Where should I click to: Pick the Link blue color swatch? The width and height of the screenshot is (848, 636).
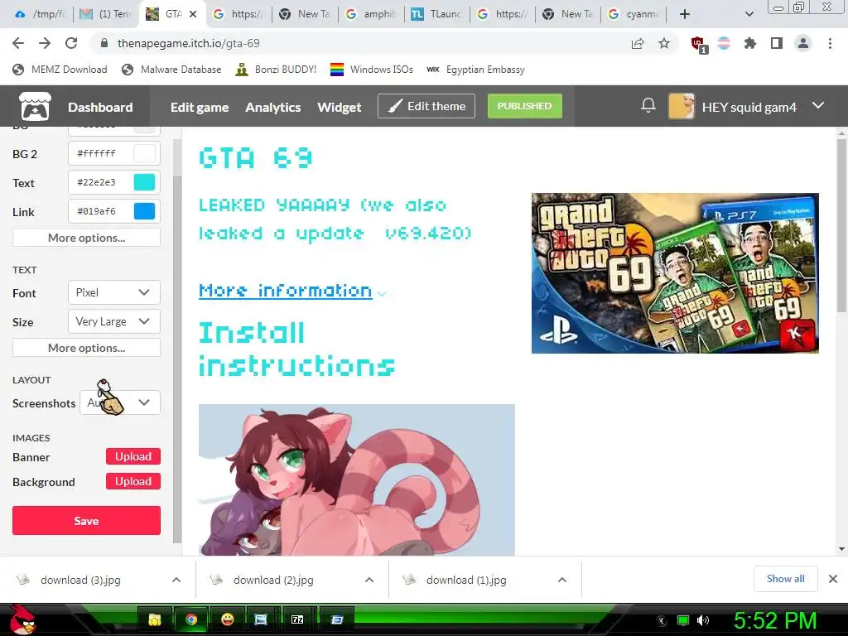[144, 211]
